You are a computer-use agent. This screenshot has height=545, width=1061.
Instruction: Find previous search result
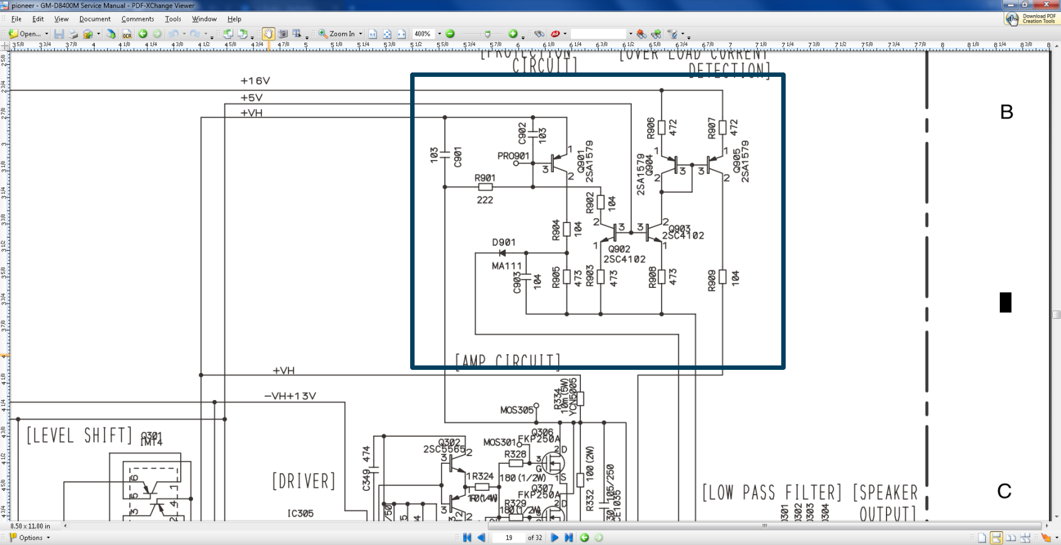(641, 34)
